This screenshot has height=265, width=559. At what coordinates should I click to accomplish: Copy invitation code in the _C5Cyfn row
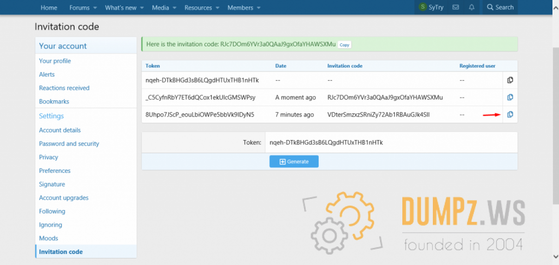(510, 98)
